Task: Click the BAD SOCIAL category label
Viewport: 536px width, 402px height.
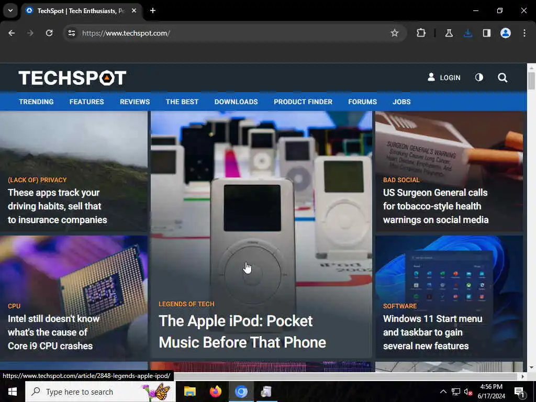Action: 401,180
